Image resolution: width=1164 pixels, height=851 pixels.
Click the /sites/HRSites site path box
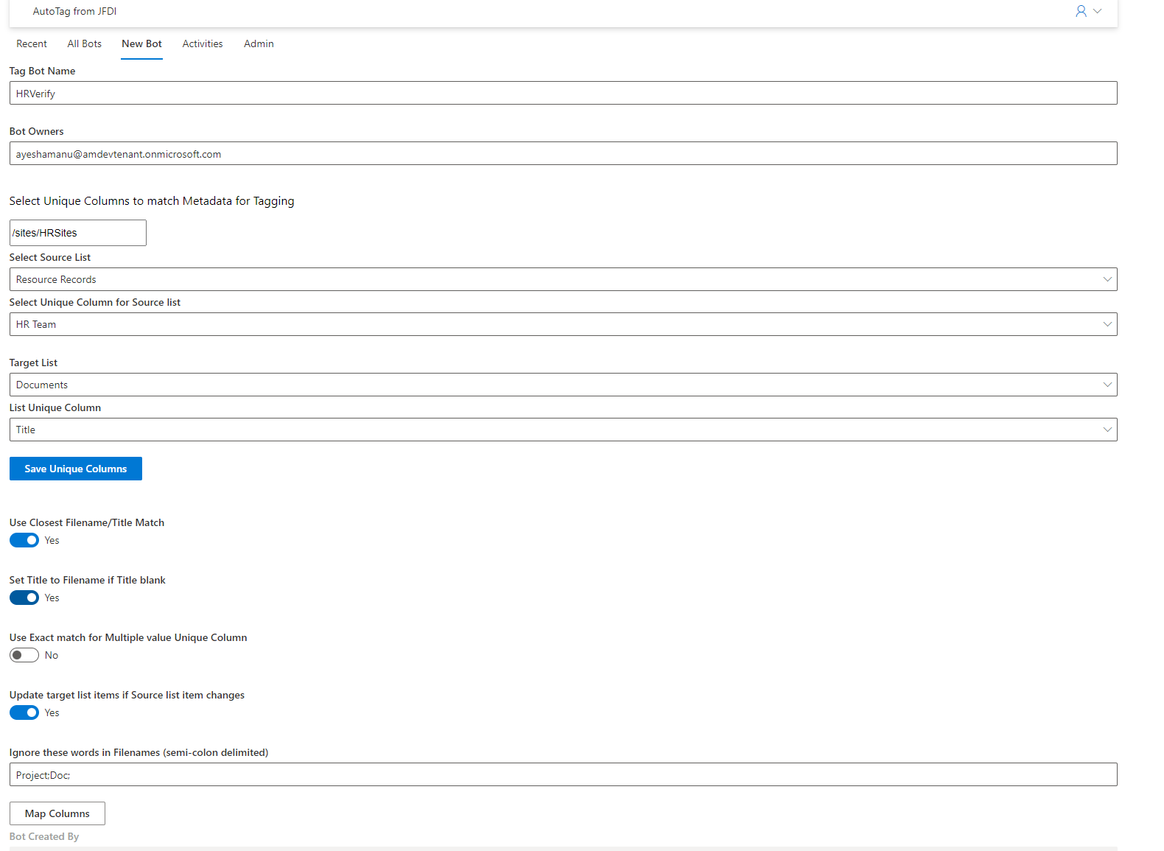[78, 233]
